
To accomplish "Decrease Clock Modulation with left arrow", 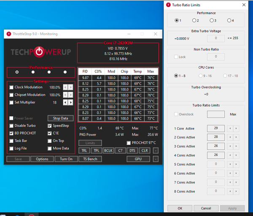I will (x=65, y=87).
